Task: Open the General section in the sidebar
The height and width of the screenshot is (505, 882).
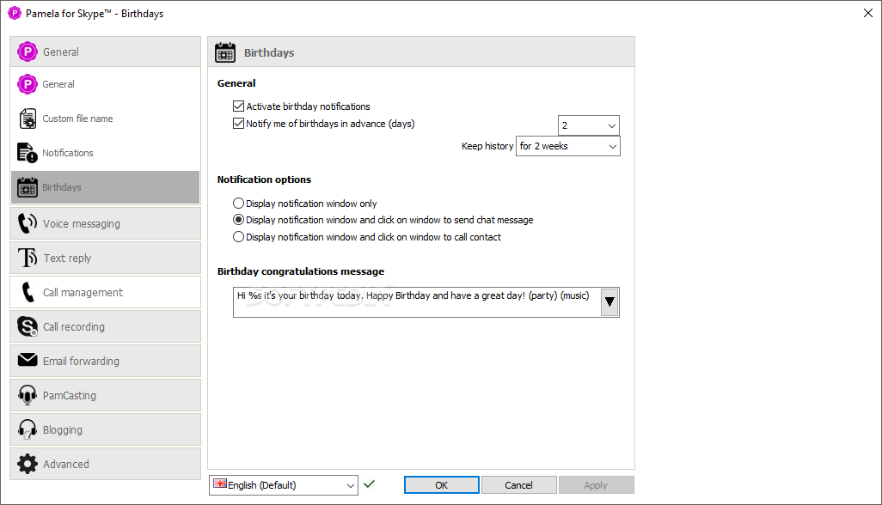Action: tap(105, 52)
